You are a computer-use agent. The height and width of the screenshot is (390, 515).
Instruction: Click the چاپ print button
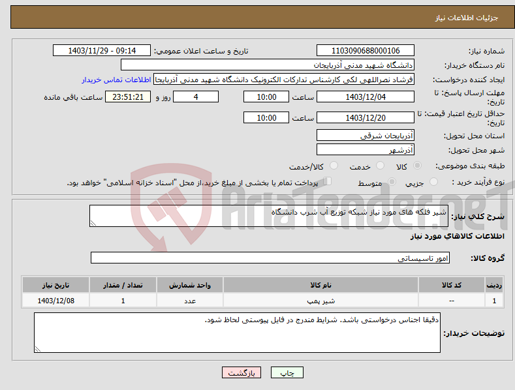click(x=287, y=372)
